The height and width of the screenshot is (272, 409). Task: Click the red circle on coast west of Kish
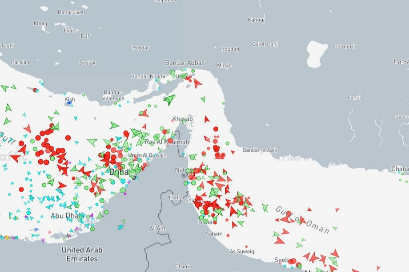(35, 90)
